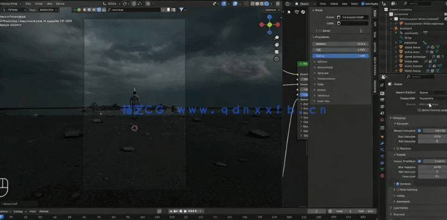
Task: Toggle the viewport Denoise checkbox
Action: point(397,149)
